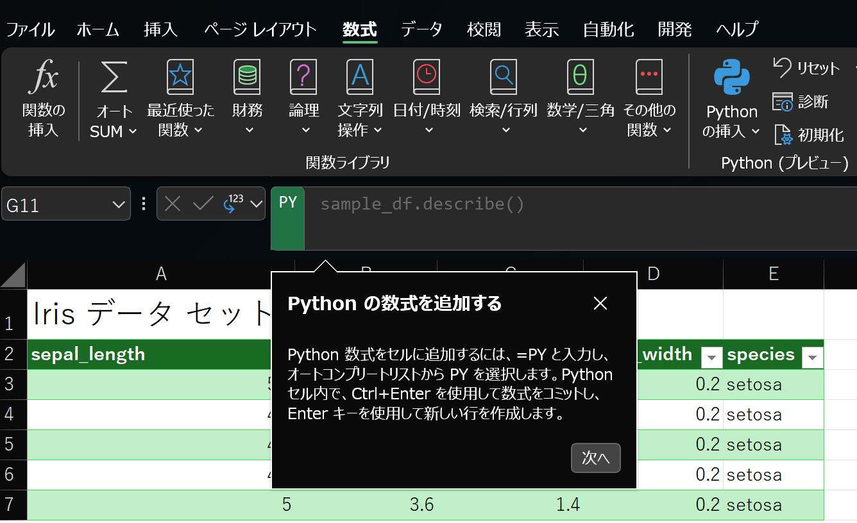Viewport: 857px width, 523px height.
Task: Expand the Python output type dropdown
Action: (257, 204)
